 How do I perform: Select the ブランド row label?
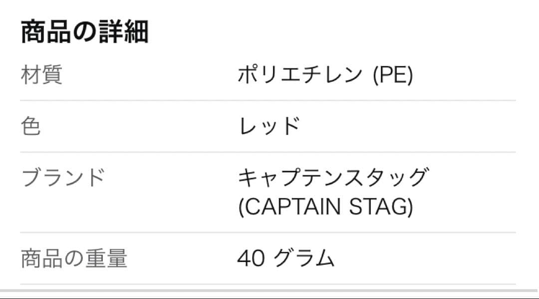click(x=63, y=177)
